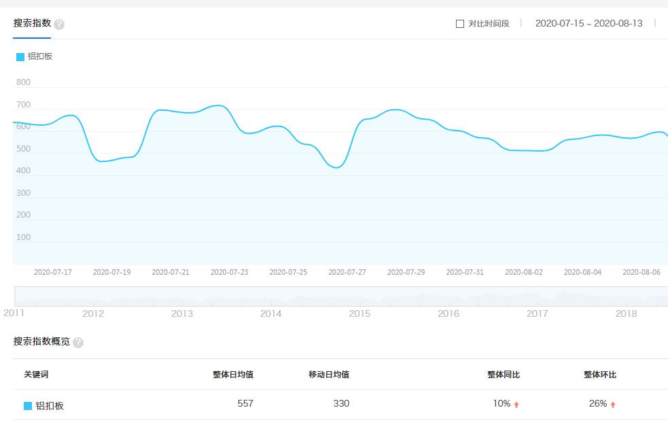668x425 pixels.
Task: Click the red up arrow next to 10%
Action: pos(516,403)
